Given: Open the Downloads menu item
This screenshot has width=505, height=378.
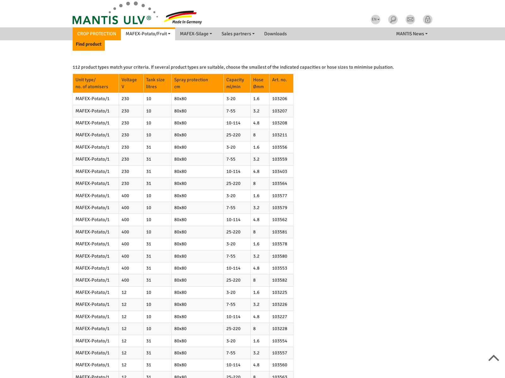Looking at the screenshot, I should pyautogui.click(x=276, y=34).
